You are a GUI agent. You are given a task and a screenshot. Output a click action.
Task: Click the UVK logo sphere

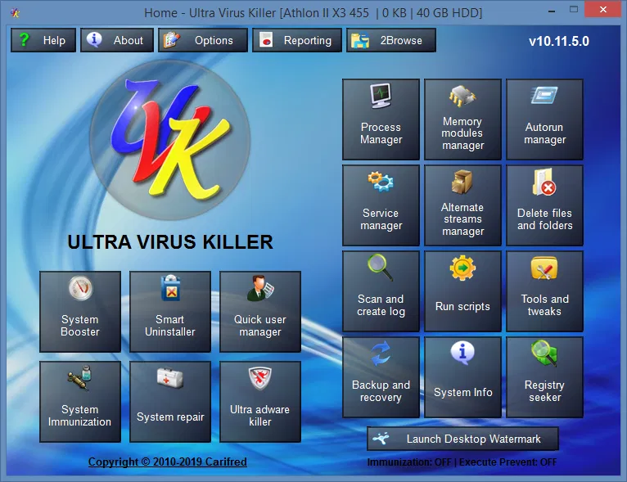coord(170,140)
